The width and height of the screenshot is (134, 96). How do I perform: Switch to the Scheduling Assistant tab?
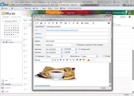click(x=53, y=27)
